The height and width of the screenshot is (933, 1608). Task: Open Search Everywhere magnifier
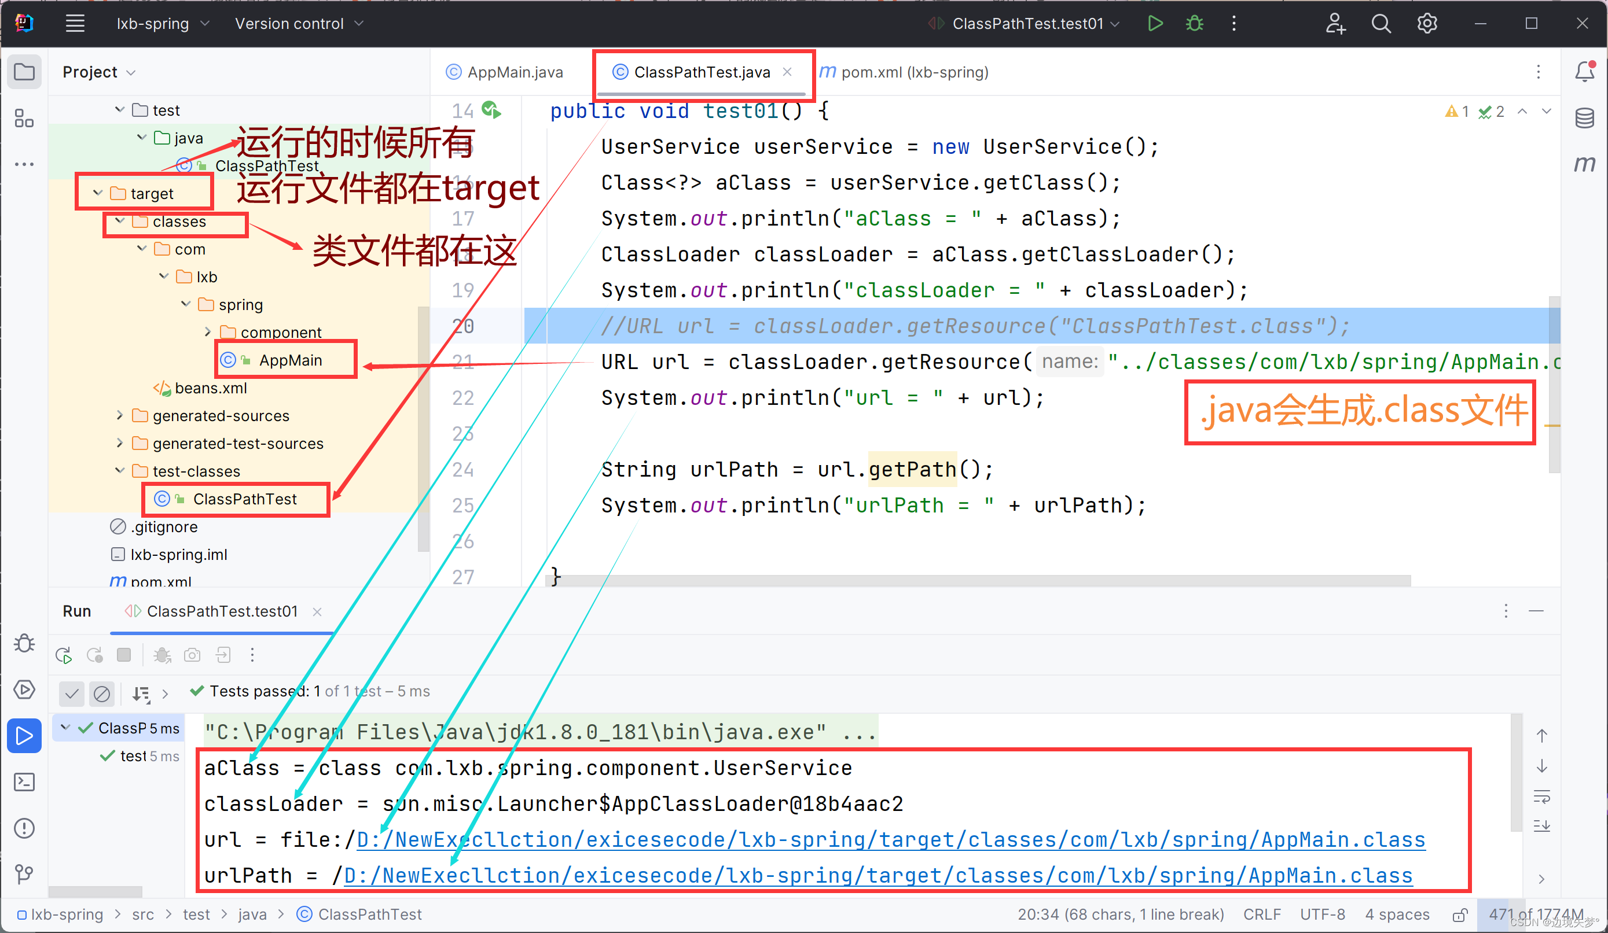(1382, 24)
